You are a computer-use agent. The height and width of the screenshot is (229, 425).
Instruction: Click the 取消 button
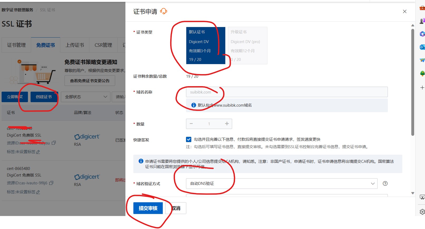pos(176,208)
